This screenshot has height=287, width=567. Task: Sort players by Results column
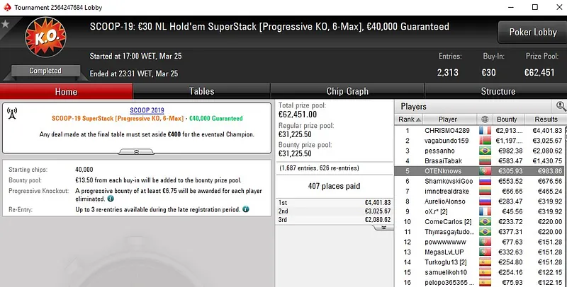click(547, 119)
